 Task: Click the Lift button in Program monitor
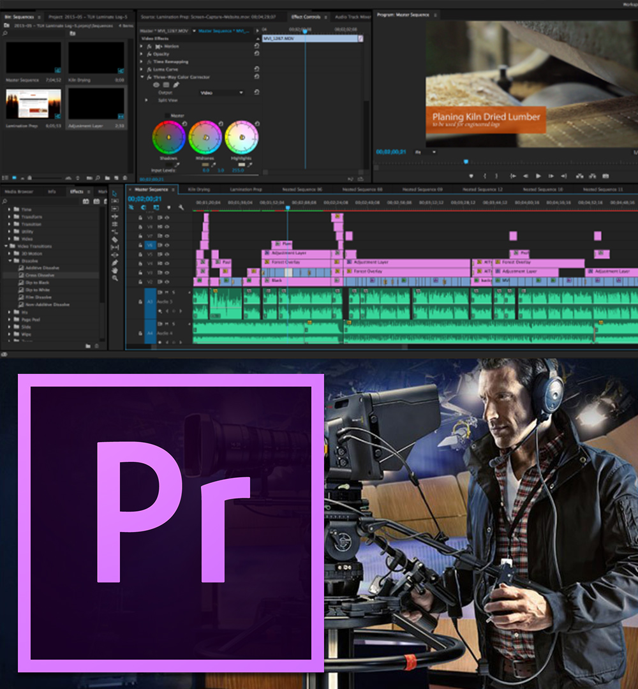point(579,176)
